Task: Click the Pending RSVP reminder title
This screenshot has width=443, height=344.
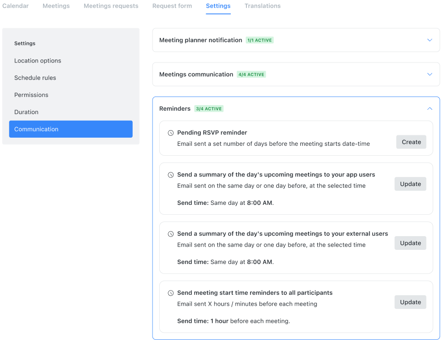Action: (x=212, y=132)
